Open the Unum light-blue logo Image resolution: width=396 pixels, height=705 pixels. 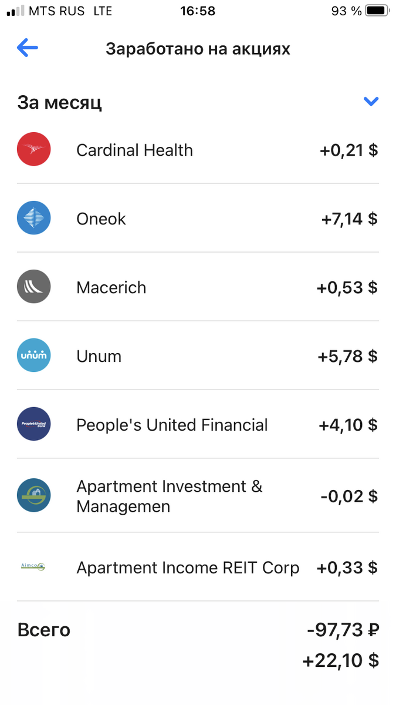point(34,355)
